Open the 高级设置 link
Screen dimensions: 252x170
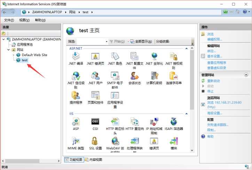coord(214,113)
